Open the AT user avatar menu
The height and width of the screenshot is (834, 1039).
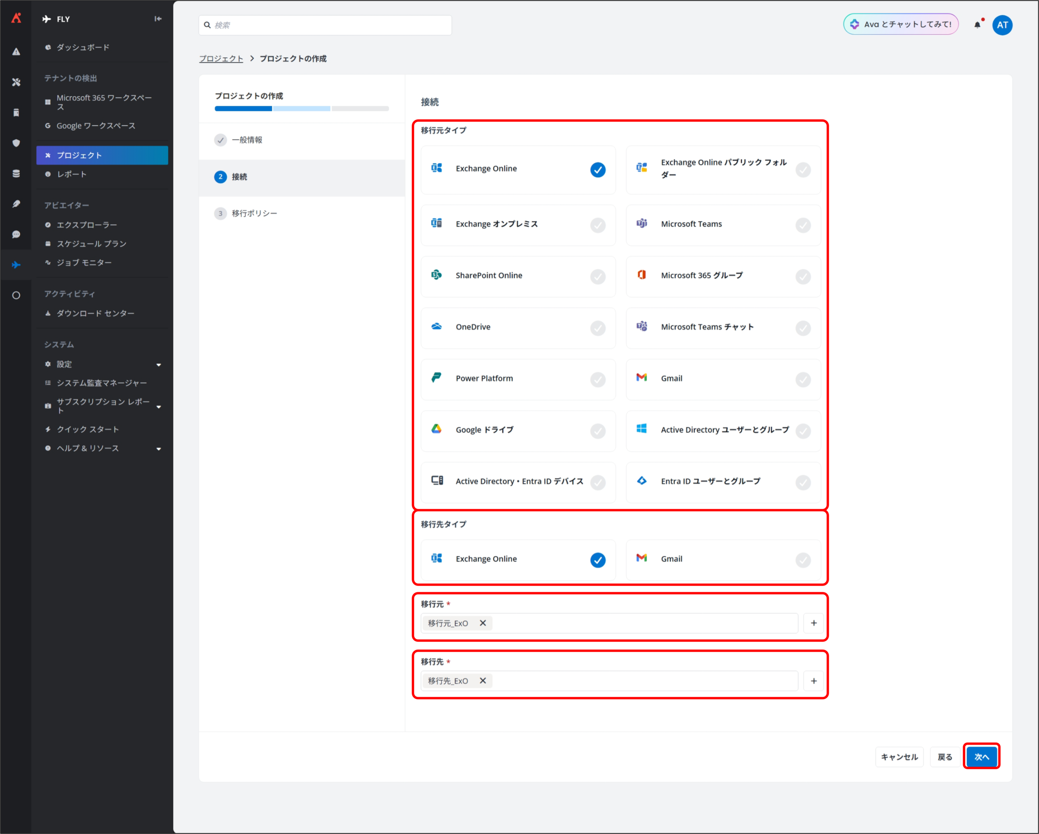coord(1002,25)
